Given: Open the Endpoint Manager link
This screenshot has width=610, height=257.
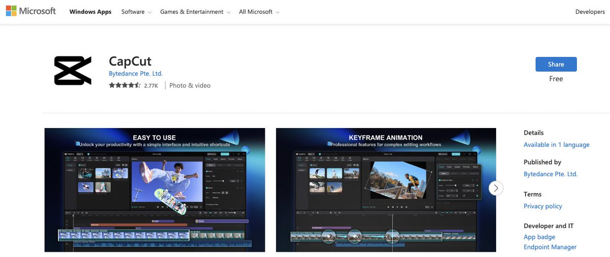Looking at the screenshot, I should pos(550,247).
